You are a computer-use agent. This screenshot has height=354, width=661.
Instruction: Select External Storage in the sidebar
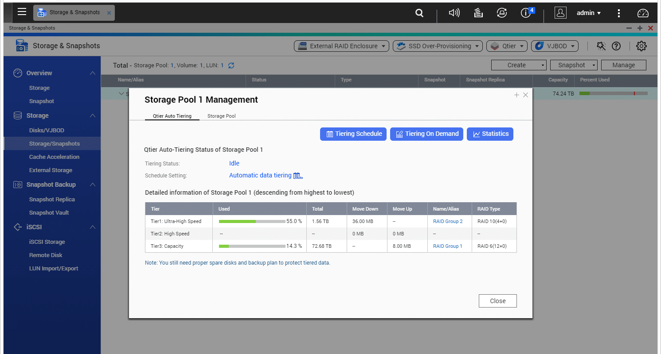pyautogui.click(x=51, y=170)
